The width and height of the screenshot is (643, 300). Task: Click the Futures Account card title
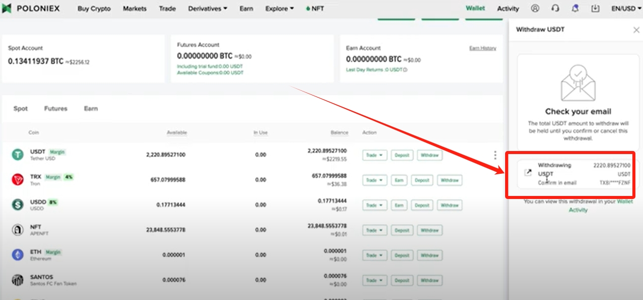click(x=199, y=44)
